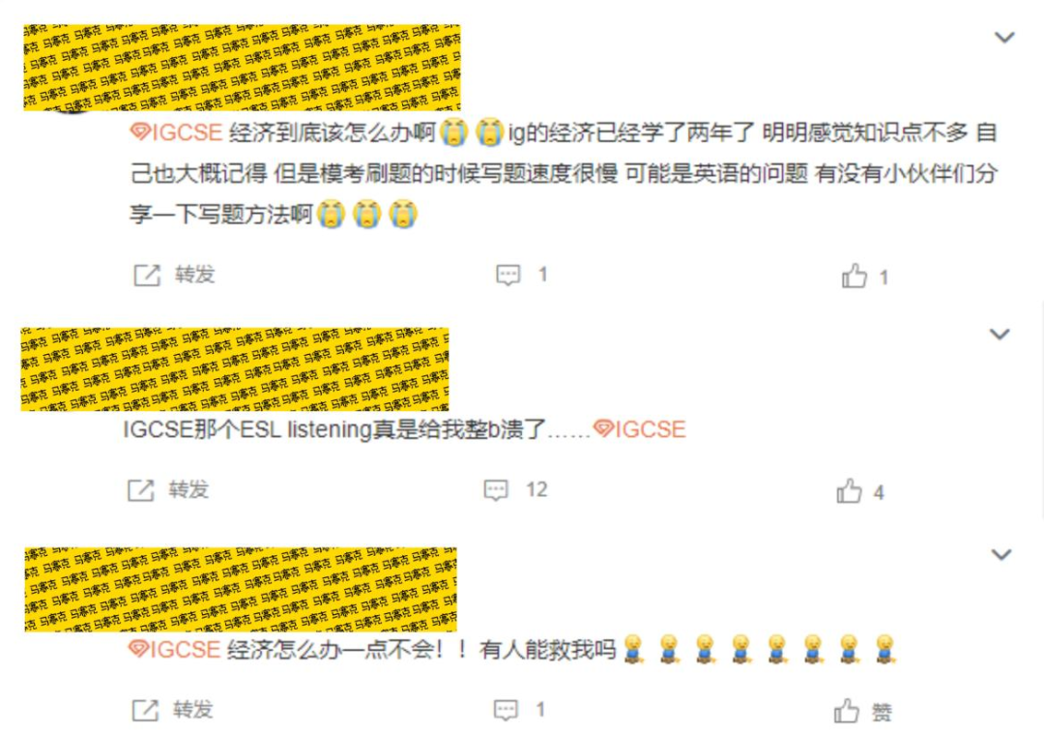Screen dimensions: 1044x733
Task: Click comment count 12 on second post
Action: (536, 490)
